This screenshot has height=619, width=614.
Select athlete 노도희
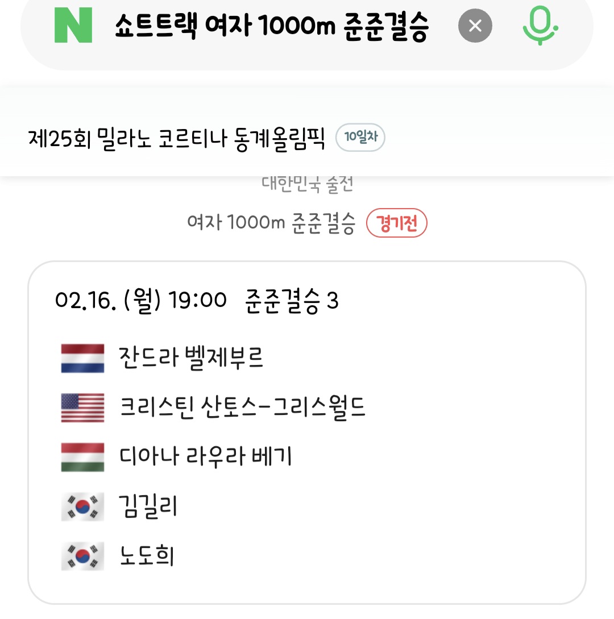(x=147, y=556)
